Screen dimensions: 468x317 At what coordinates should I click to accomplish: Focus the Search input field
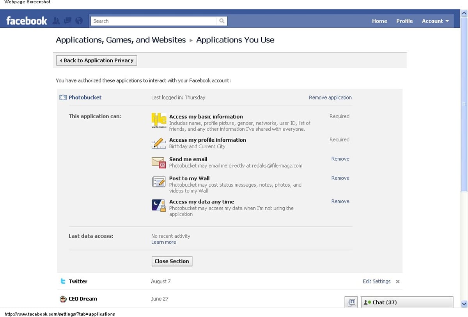[x=154, y=21]
